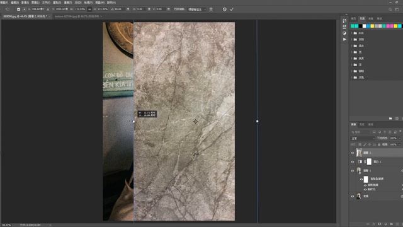Close the active document tab
The height and width of the screenshot is (227, 403).
click(x=49, y=16)
